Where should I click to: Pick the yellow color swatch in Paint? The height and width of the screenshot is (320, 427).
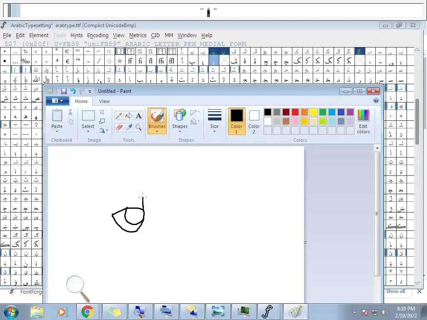click(x=314, y=112)
